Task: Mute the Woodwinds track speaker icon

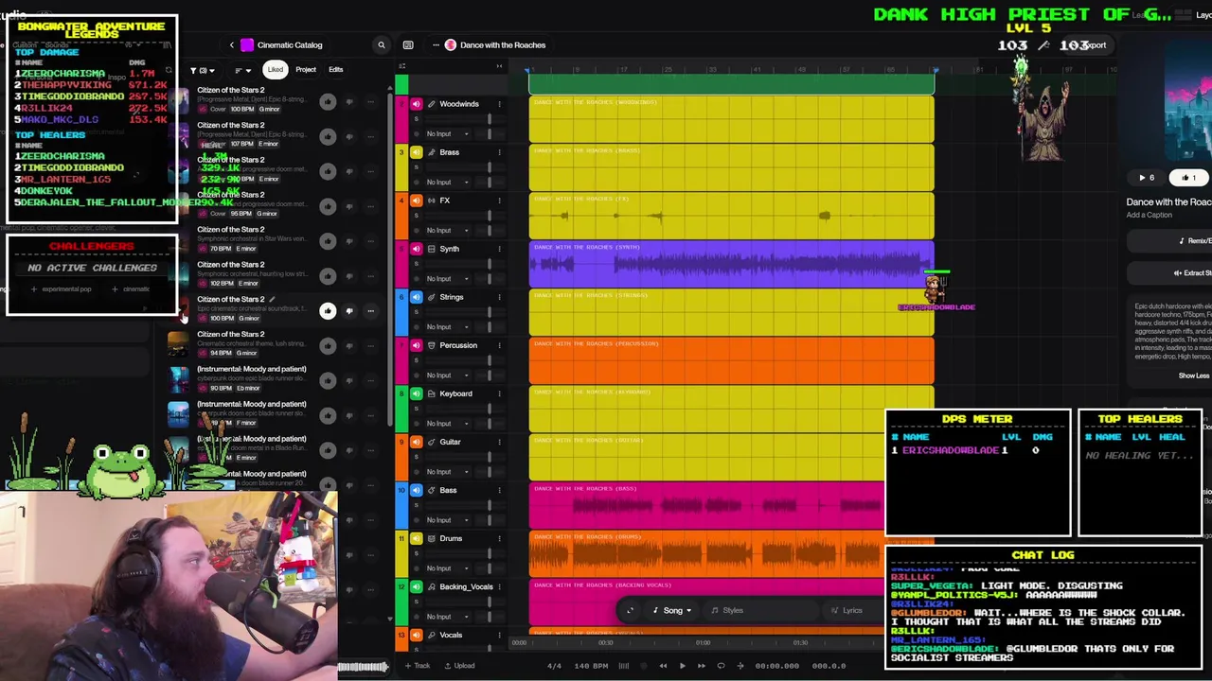Action: (x=416, y=104)
